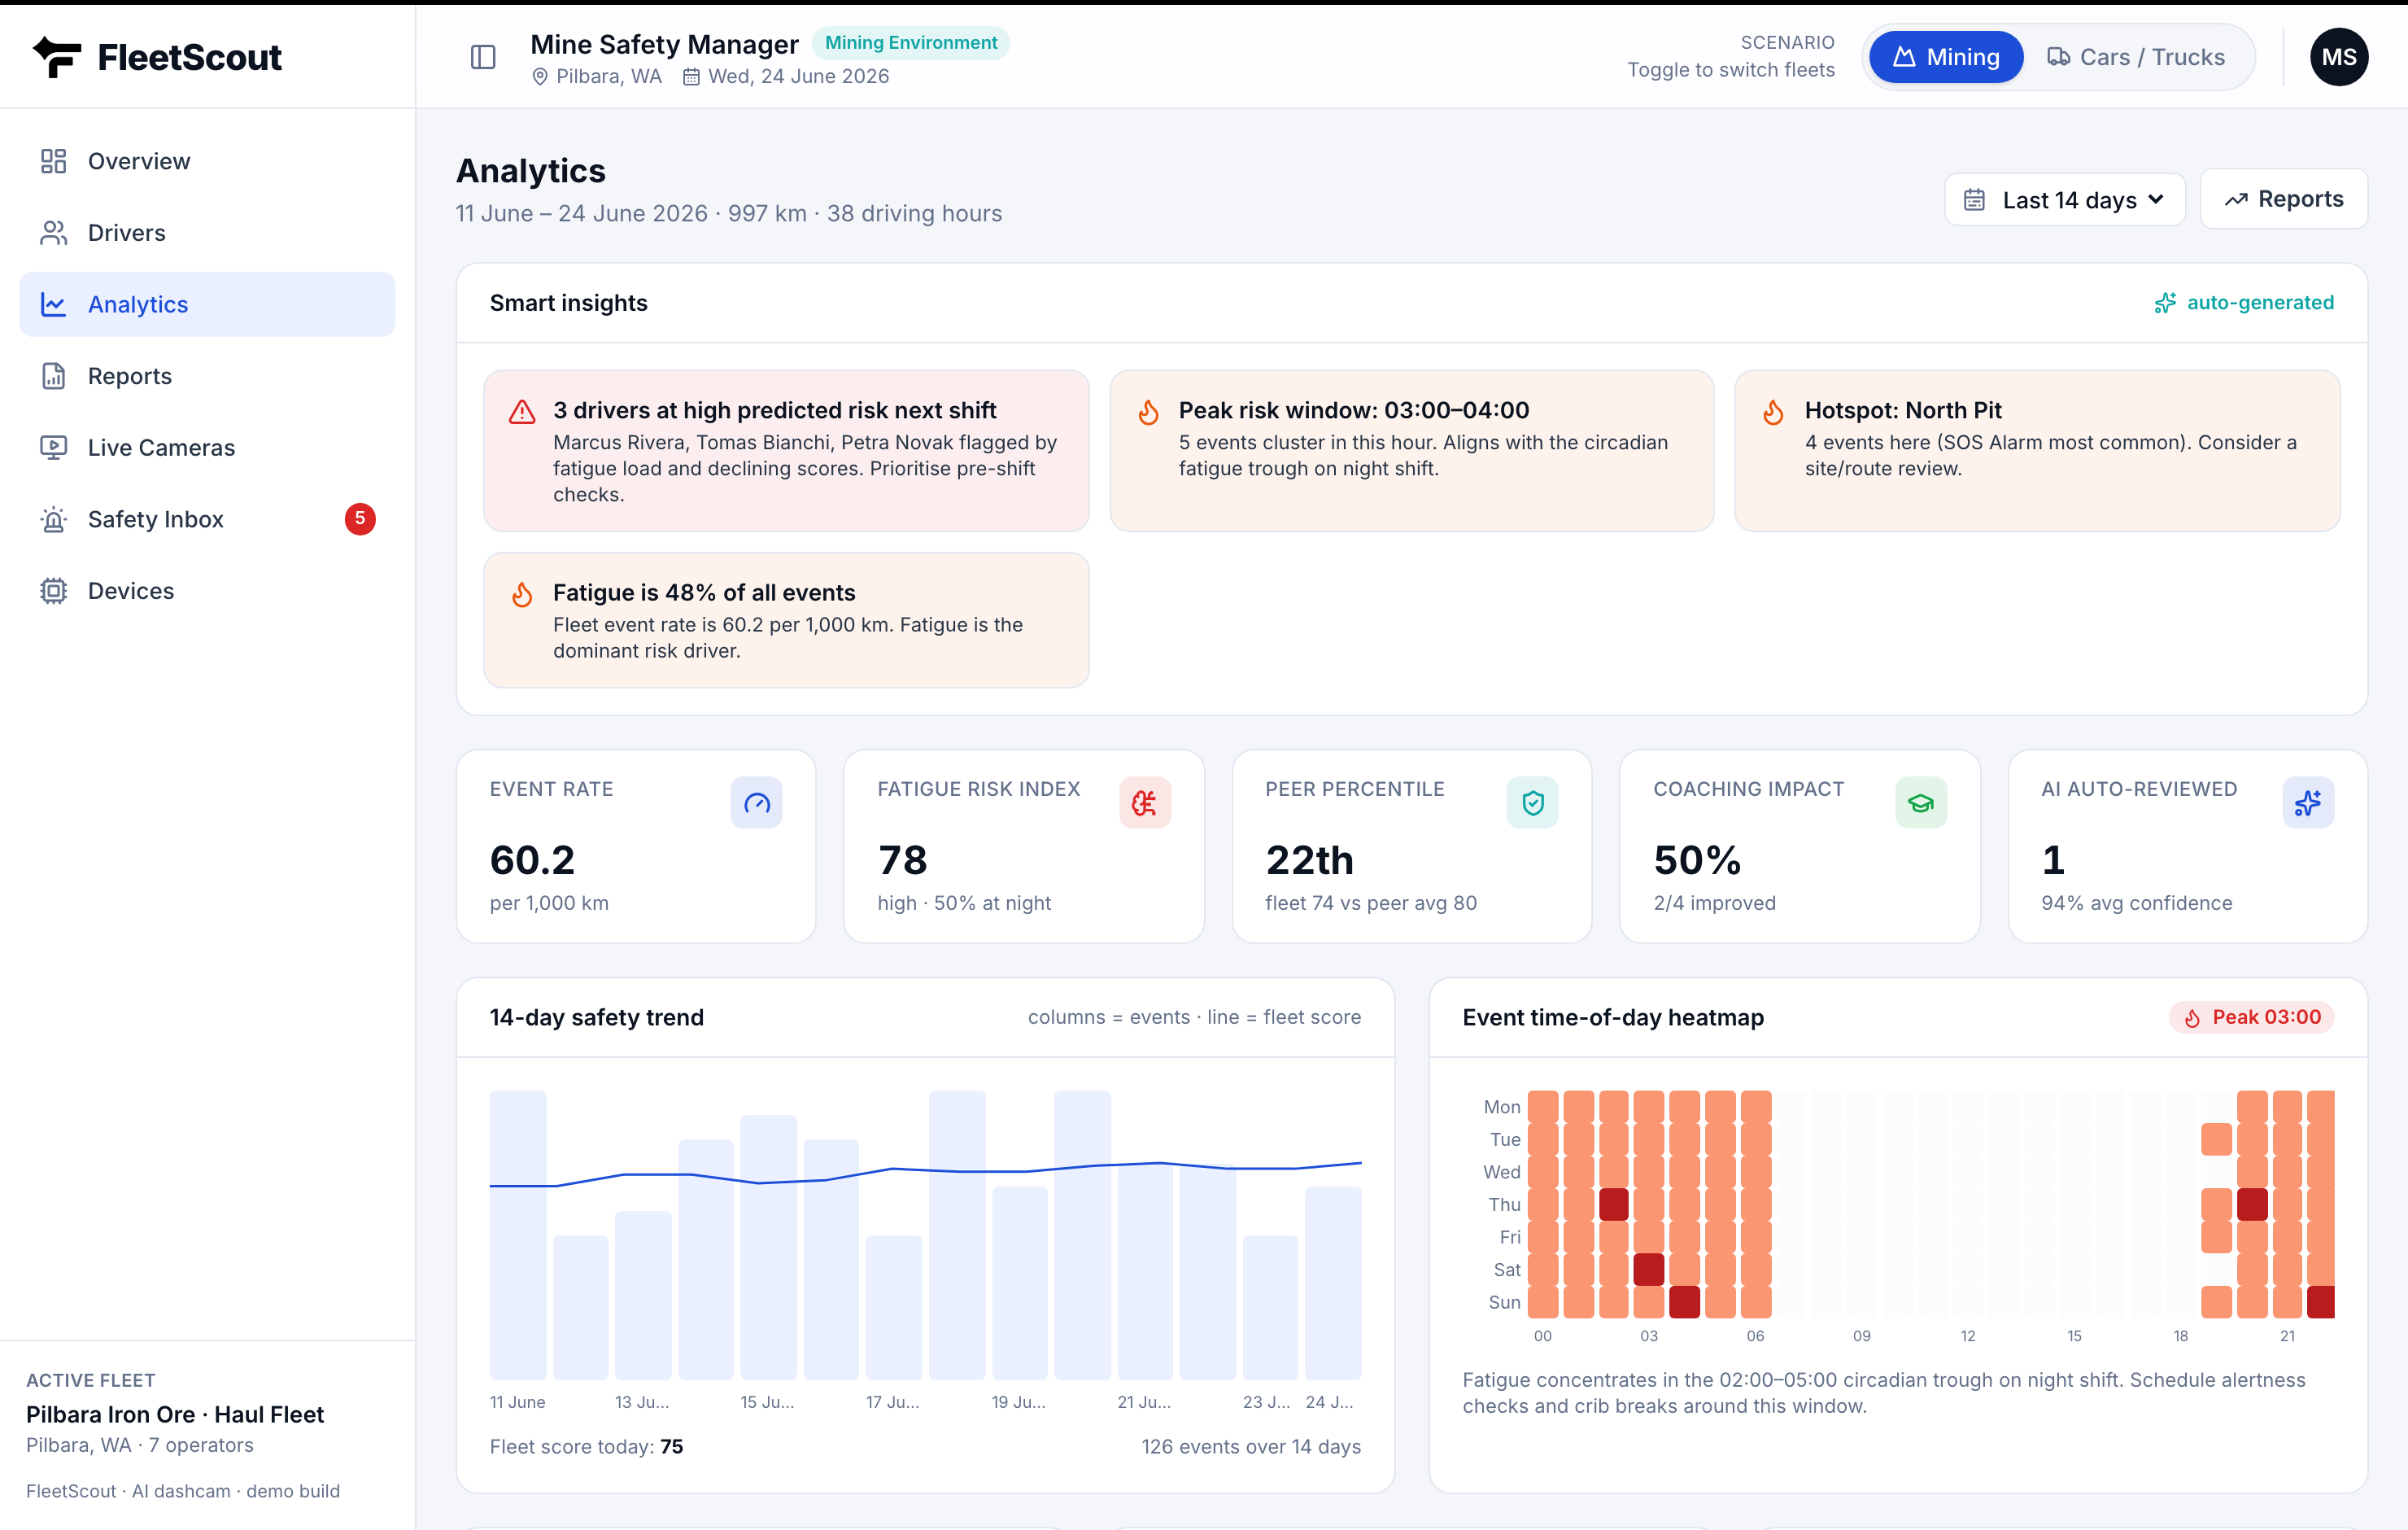
Task: Click the auto-generated sparkle icon
Action: point(2165,304)
